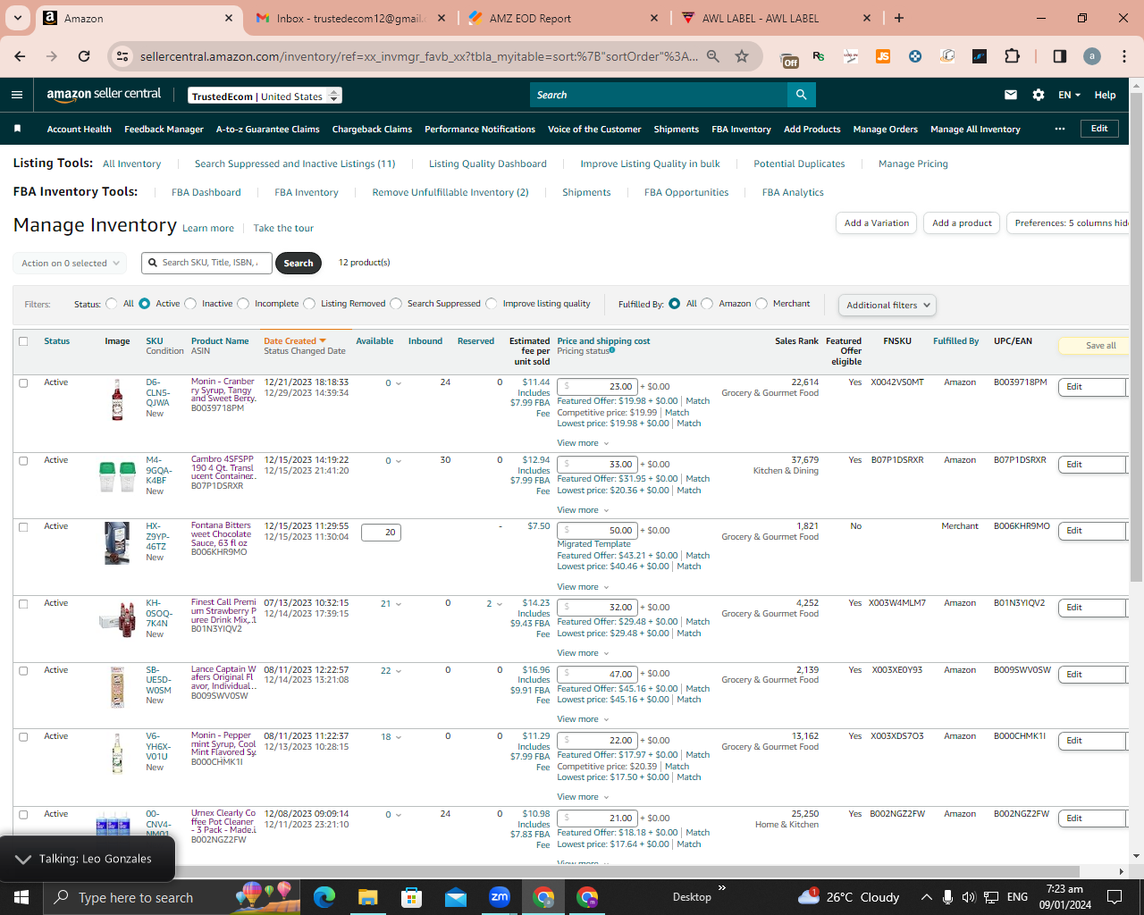Click Match next to Featured Offer $31.95
The width and height of the screenshot is (1144, 915).
pos(698,479)
